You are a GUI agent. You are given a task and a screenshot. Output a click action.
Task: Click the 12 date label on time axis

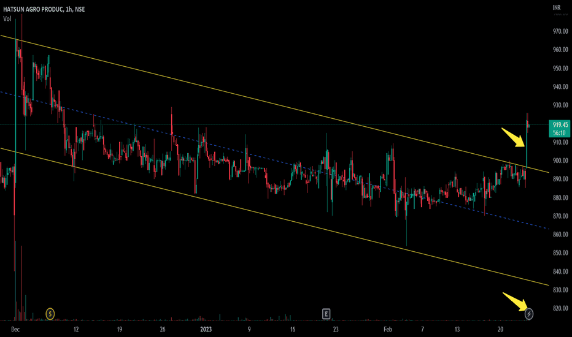point(76,330)
